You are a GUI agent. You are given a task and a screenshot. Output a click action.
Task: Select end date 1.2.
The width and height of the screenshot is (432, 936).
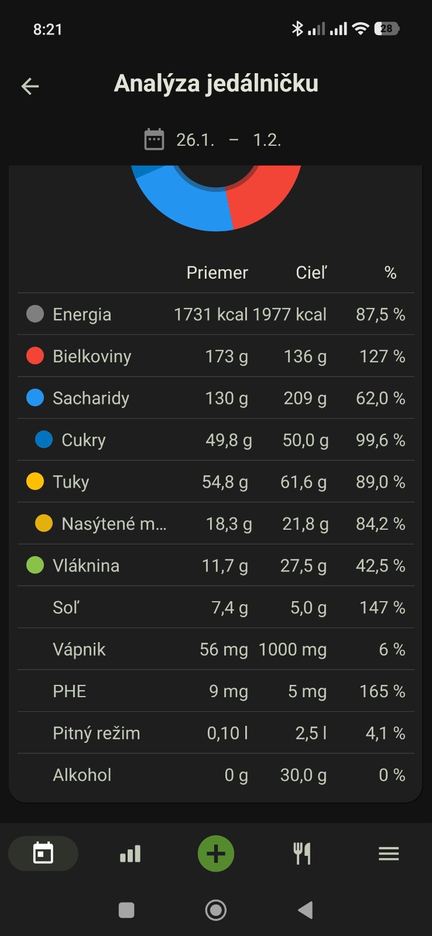click(x=267, y=140)
